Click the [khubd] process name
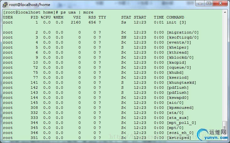 tap(175, 72)
